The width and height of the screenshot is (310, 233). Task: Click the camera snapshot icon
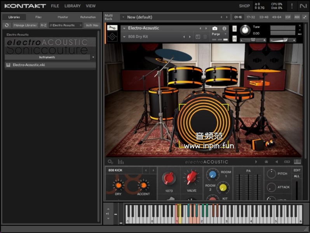(x=215, y=28)
